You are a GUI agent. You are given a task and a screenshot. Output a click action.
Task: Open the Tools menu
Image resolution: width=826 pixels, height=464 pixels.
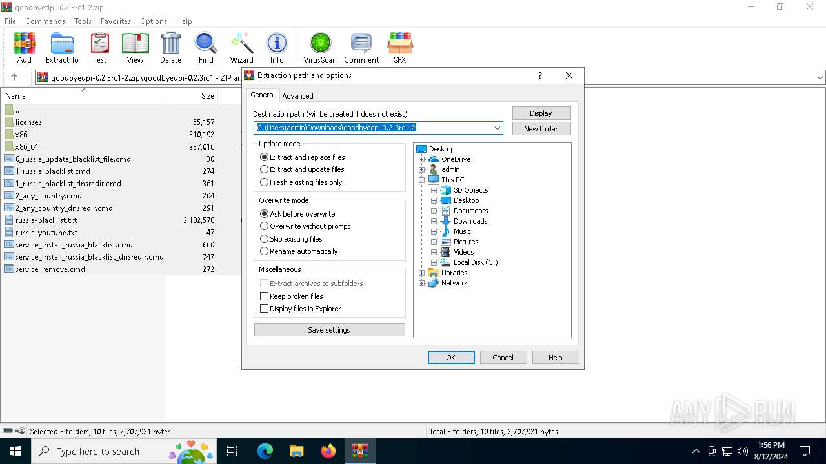coord(83,21)
